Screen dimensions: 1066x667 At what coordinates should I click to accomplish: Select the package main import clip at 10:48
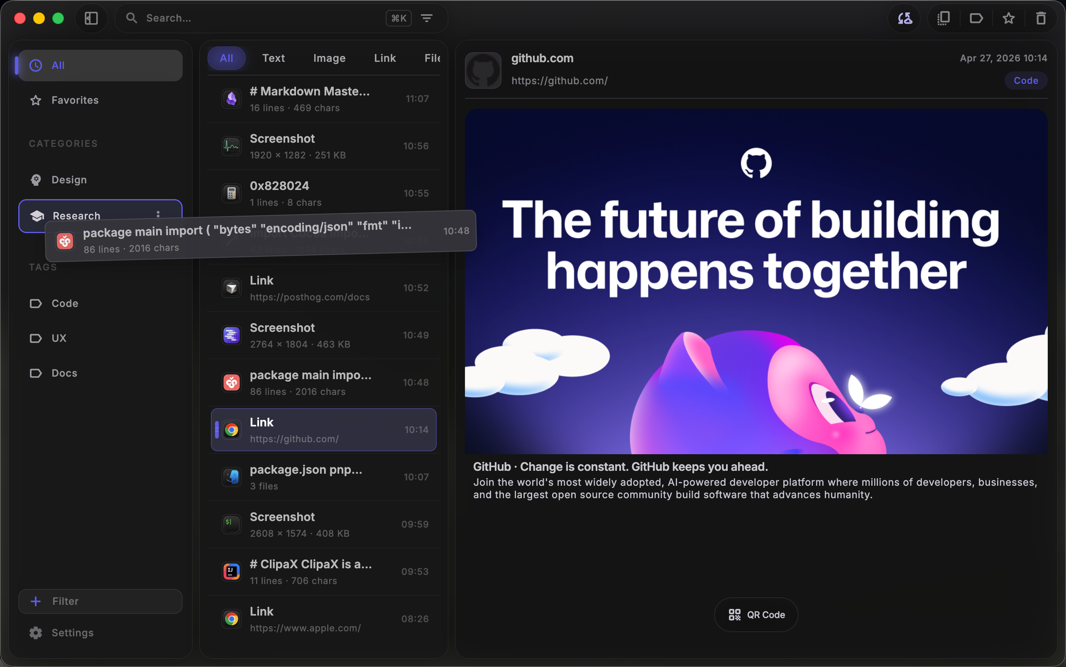(324, 382)
